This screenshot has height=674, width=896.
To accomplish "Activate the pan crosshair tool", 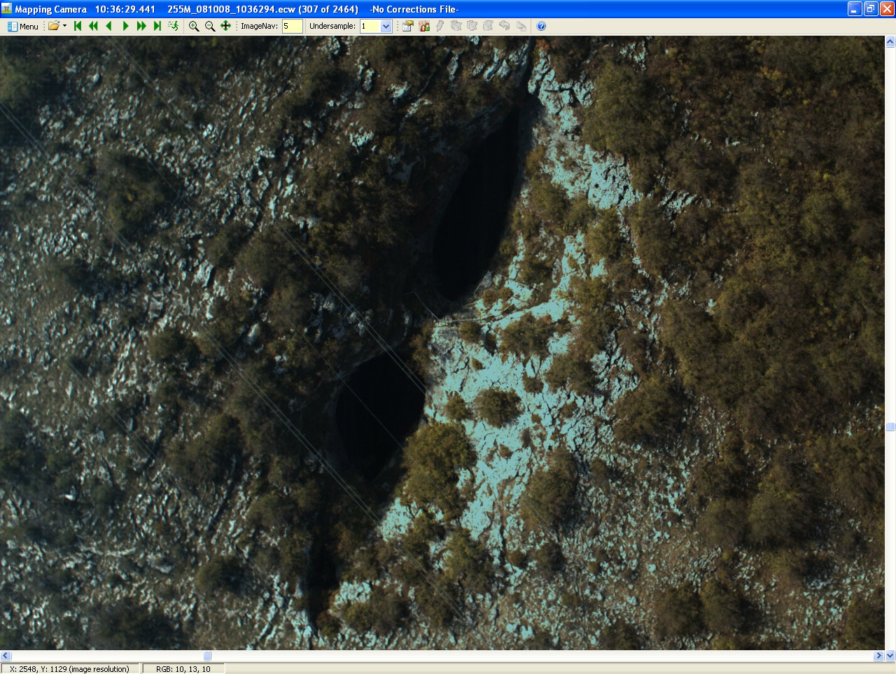I will click(x=225, y=26).
